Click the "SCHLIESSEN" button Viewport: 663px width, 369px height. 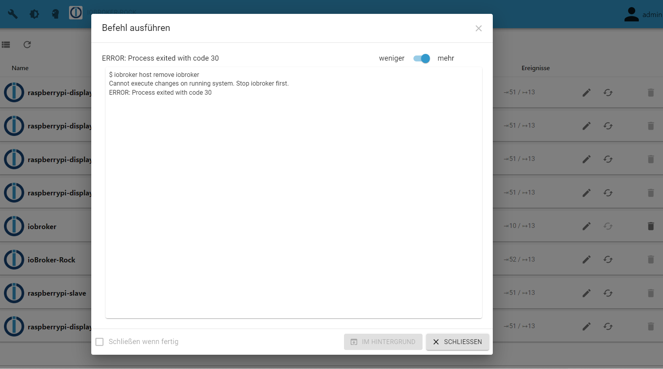click(457, 342)
